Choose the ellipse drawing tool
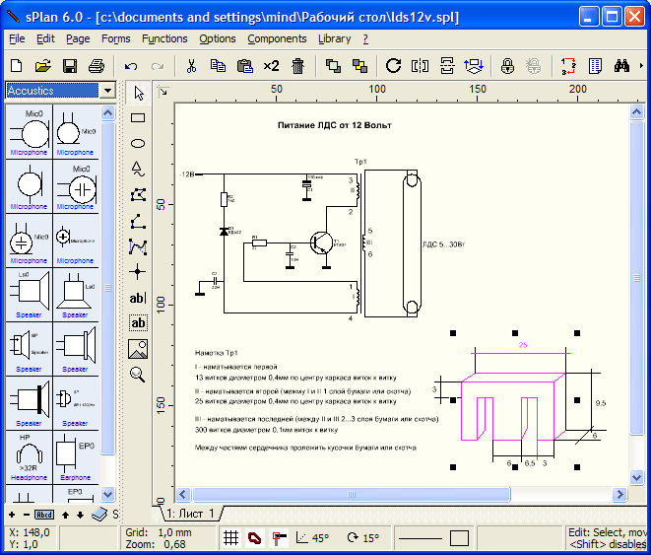Image resolution: width=651 pixels, height=555 pixels. [138, 143]
